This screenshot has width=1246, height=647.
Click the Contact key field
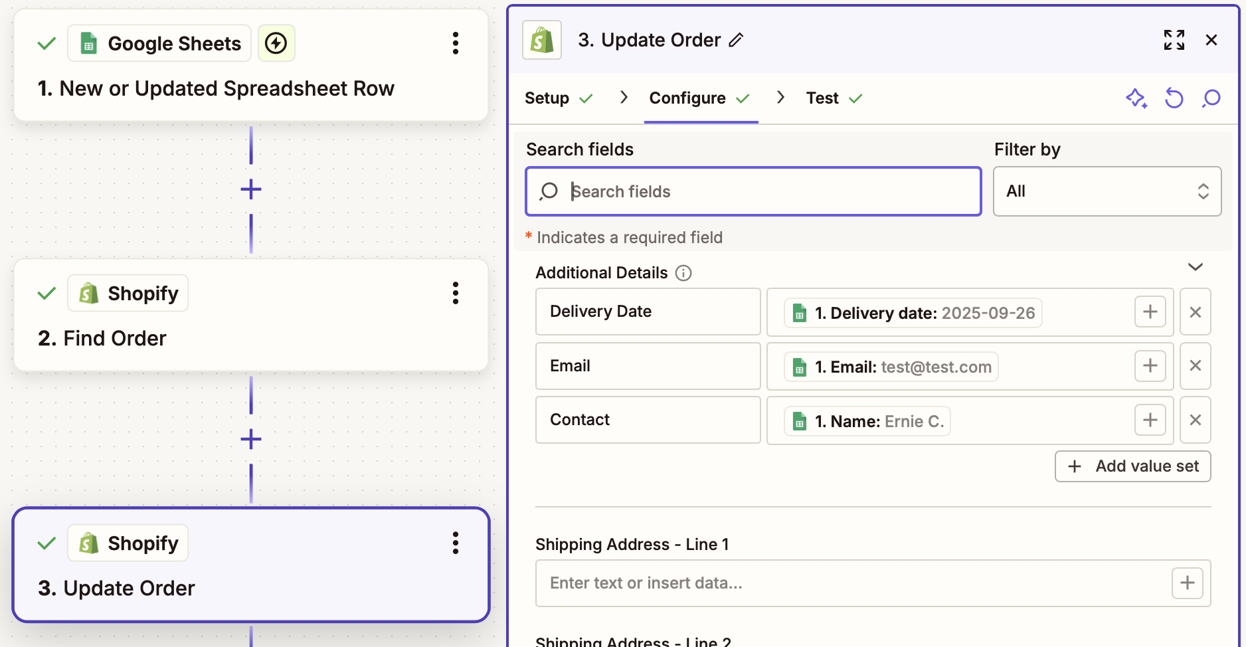(648, 420)
